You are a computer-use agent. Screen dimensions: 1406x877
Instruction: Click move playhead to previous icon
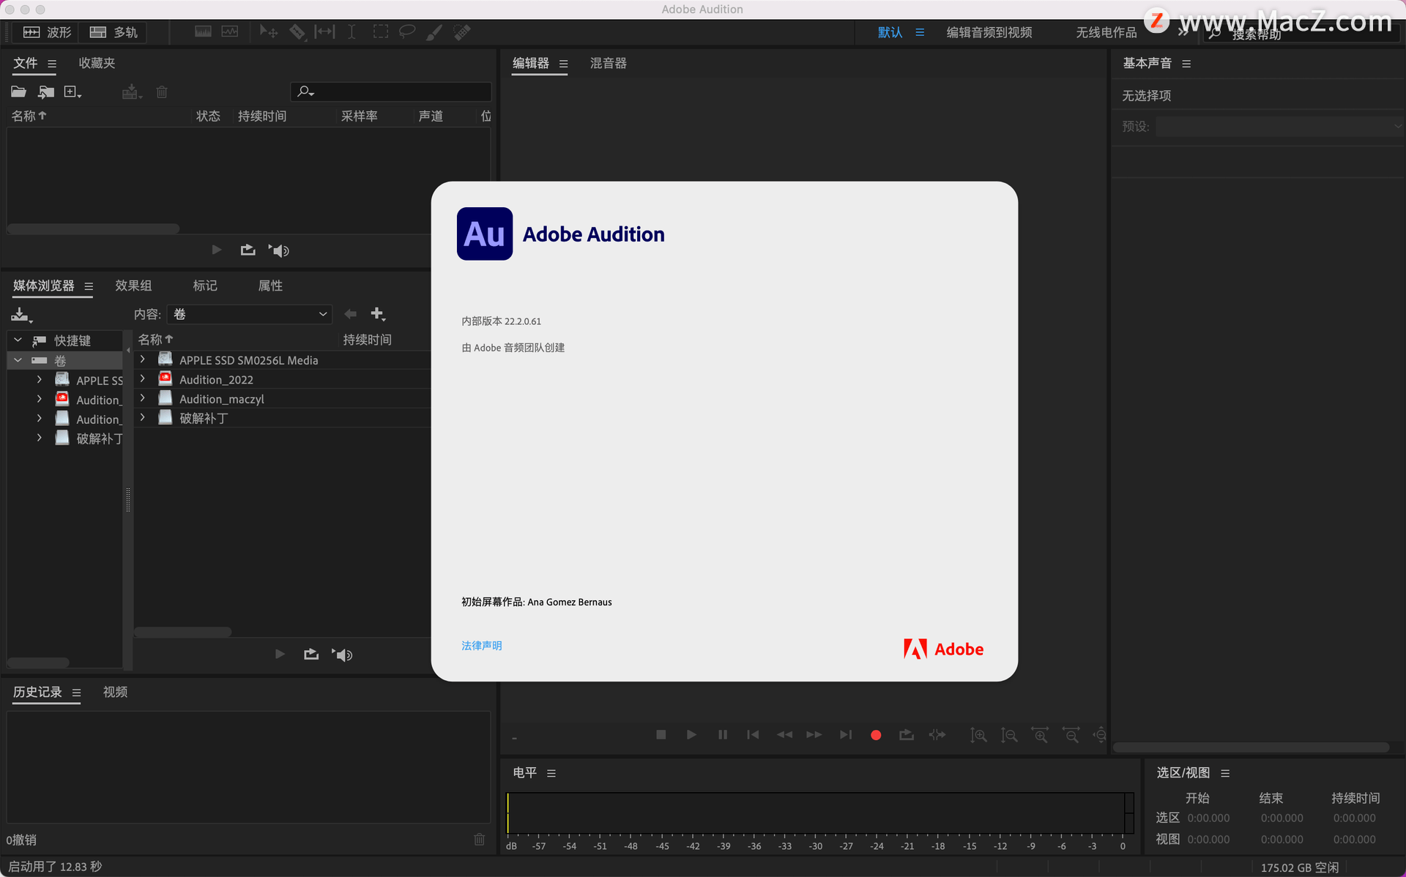(753, 734)
